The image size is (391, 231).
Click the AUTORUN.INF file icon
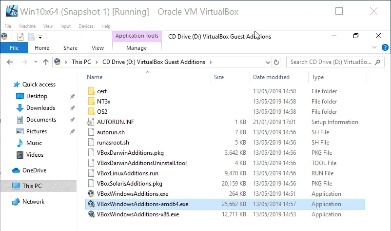point(91,122)
